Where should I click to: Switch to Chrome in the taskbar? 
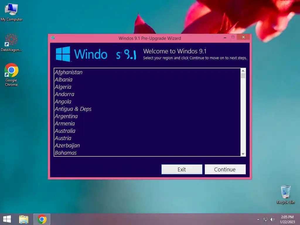(x=42, y=219)
